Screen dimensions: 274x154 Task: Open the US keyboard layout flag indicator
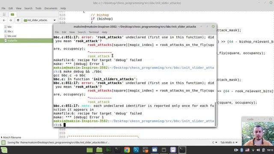coord(247,150)
